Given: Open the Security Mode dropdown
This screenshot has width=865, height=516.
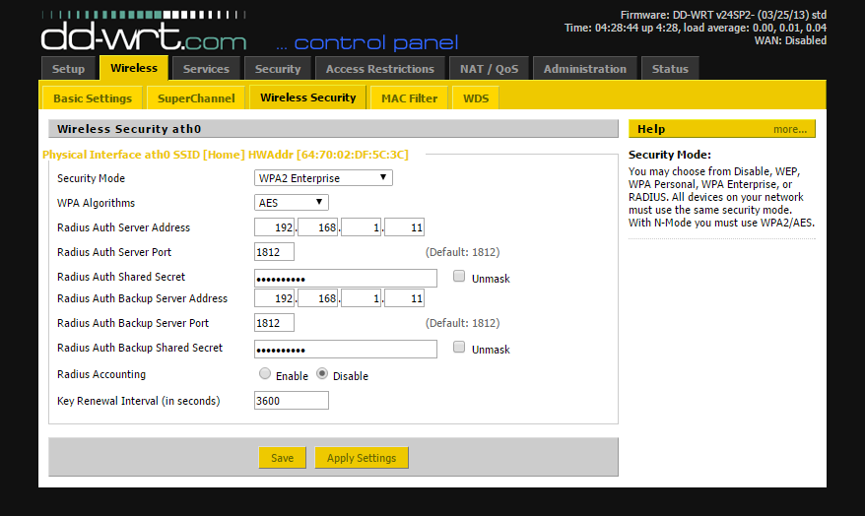Looking at the screenshot, I should coord(323,178).
